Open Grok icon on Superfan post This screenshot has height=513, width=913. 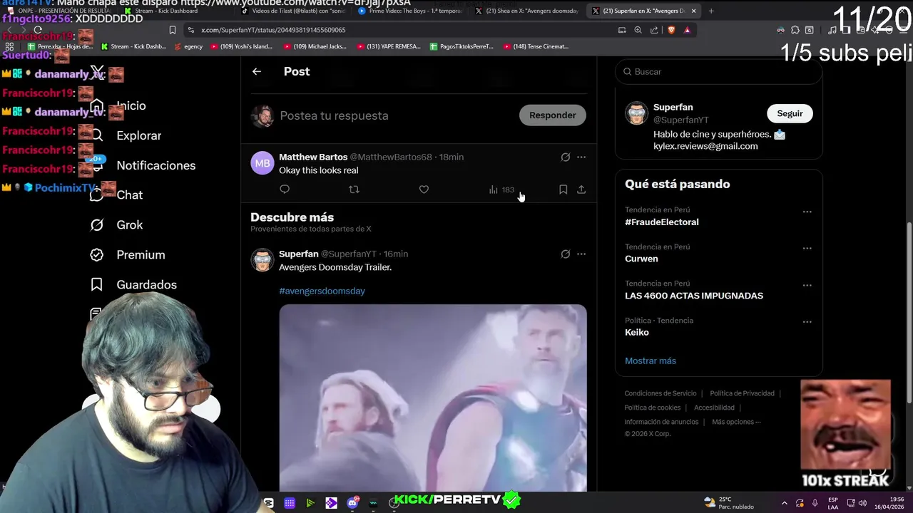[566, 254]
